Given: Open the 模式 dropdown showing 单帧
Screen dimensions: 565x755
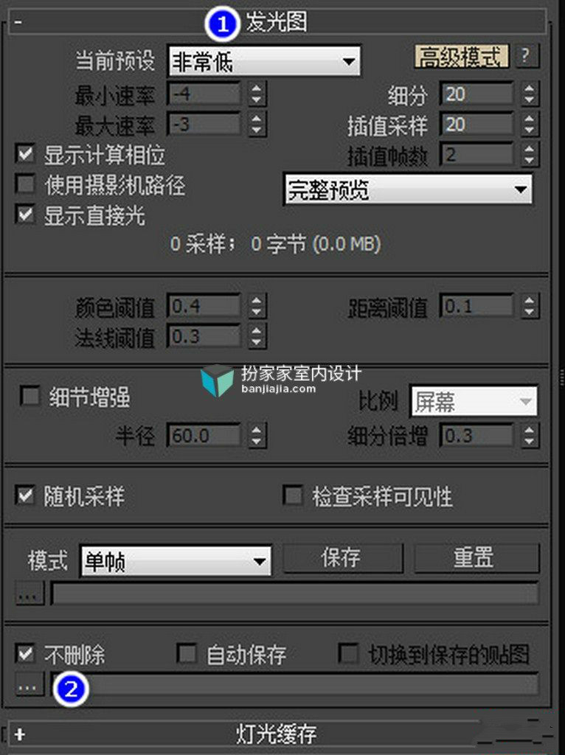Looking at the screenshot, I should [176, 560].
